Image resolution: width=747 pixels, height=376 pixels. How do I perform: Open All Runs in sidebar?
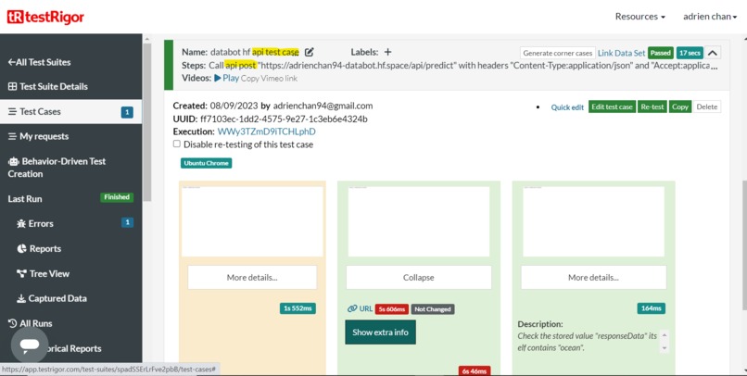[30, 323]
